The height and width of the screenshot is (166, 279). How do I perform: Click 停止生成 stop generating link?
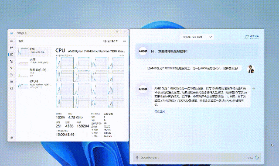point(160,111)
